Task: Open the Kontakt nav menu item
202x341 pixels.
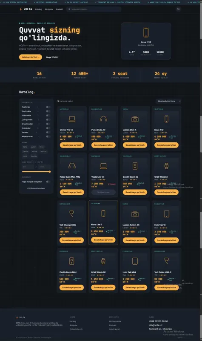Action: (x=60, y=9)
